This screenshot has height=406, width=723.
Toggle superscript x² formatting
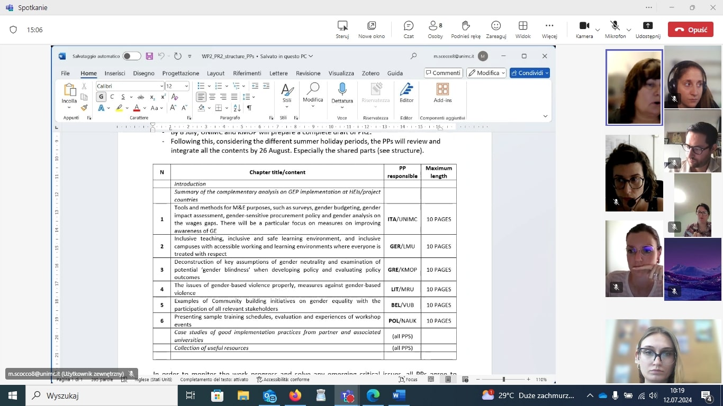[x=164, y=97]
